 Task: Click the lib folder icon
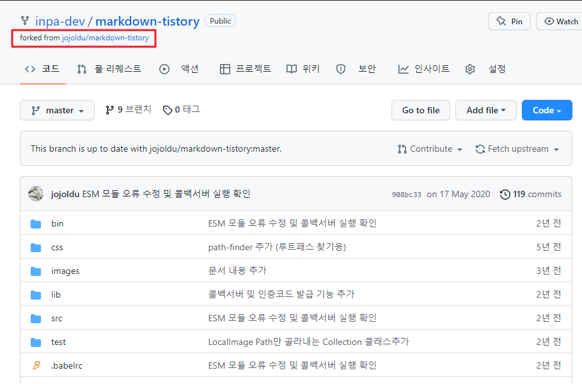[x=36, y=295]
